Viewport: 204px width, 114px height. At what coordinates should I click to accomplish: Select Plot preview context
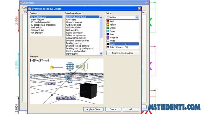tap(46, 33)
